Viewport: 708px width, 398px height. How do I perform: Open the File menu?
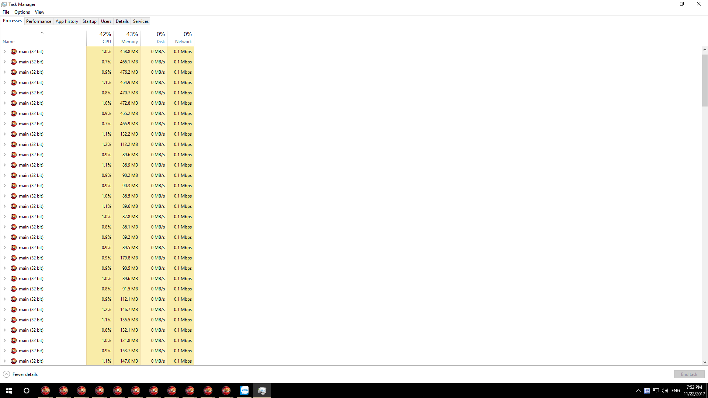[6, 12]
